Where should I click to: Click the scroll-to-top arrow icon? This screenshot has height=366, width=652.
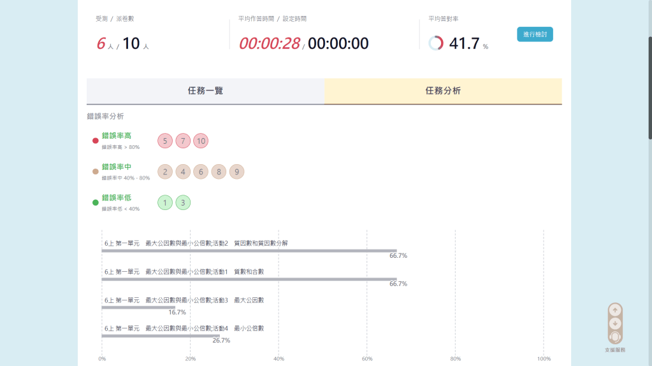coord(615,310)
